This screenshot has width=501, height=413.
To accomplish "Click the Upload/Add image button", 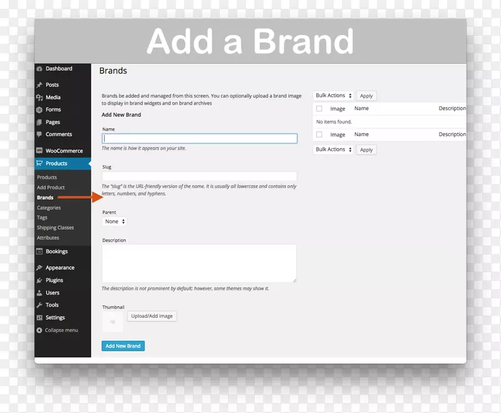I will click(152, 316).
